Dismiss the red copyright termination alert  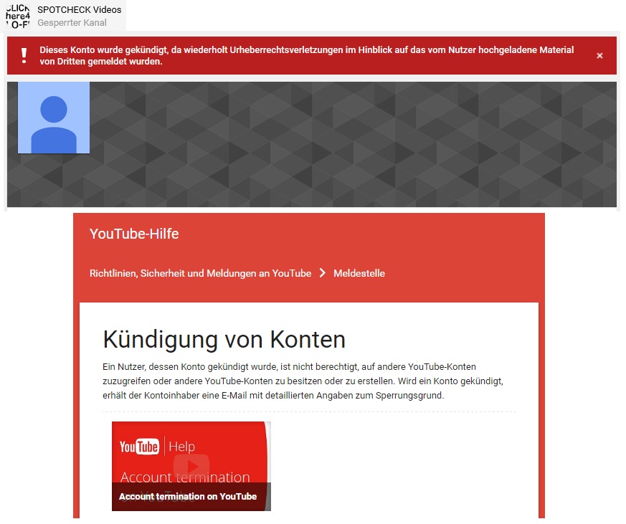pyautogui.click(x=599, y=56)
